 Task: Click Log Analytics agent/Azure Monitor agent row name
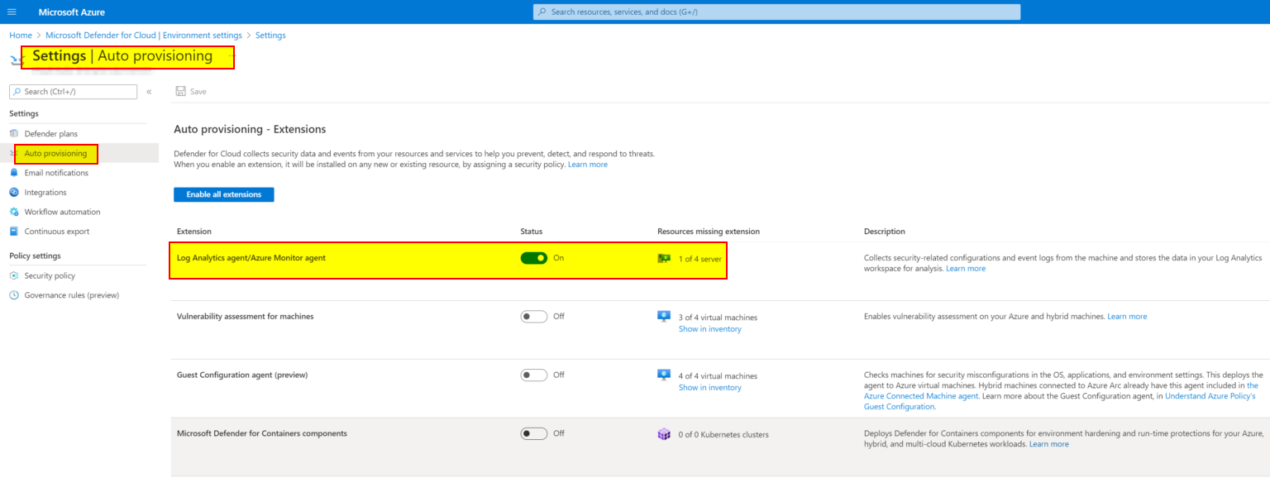(x=251, y=258)
